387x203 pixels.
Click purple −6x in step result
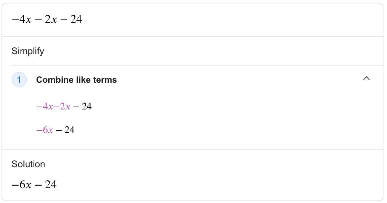click(x=45, y=130)
